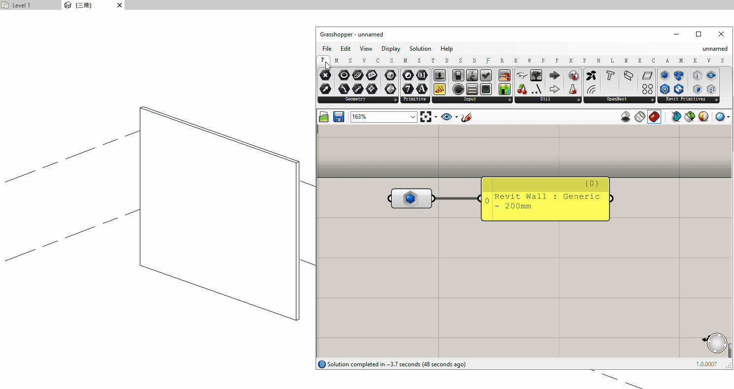734x389 pixels.
Task: Expand the Geometry panel plus button
Action: [395, 99]
